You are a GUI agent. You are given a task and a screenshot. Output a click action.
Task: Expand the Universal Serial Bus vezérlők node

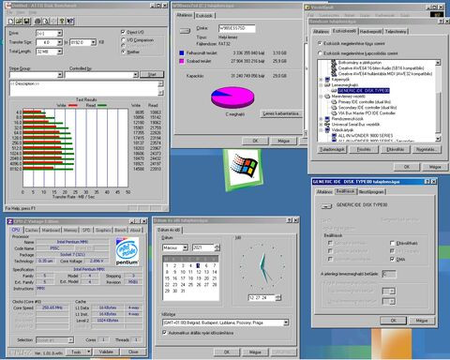click(x=321, y=125)
